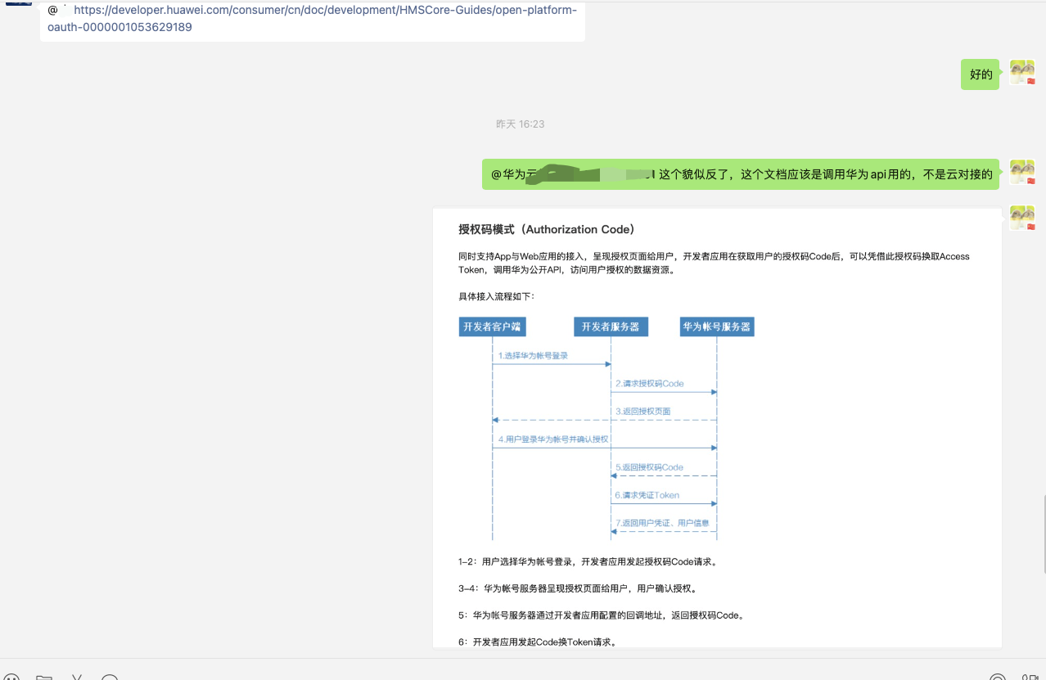The height and width of the screenshot is (680, 1046).
Task: Click the 昨天 16:23 timestamp
Action: point(520,124)
